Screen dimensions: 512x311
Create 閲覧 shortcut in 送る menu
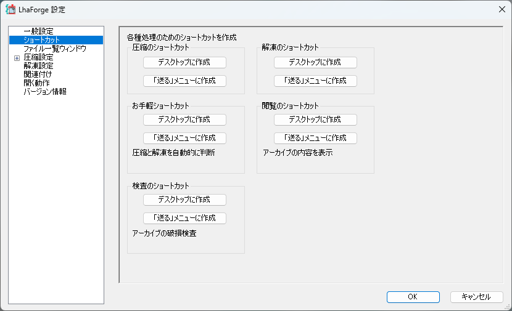(x=315, y=138)
